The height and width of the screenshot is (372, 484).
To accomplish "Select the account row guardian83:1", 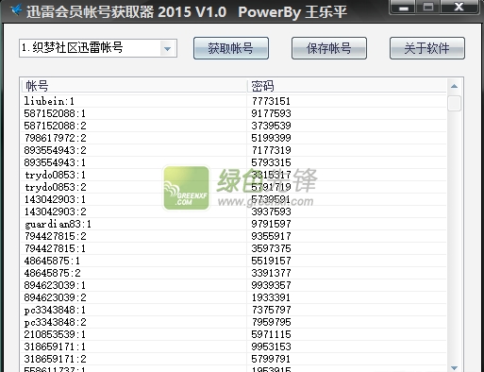I will 234,224.
